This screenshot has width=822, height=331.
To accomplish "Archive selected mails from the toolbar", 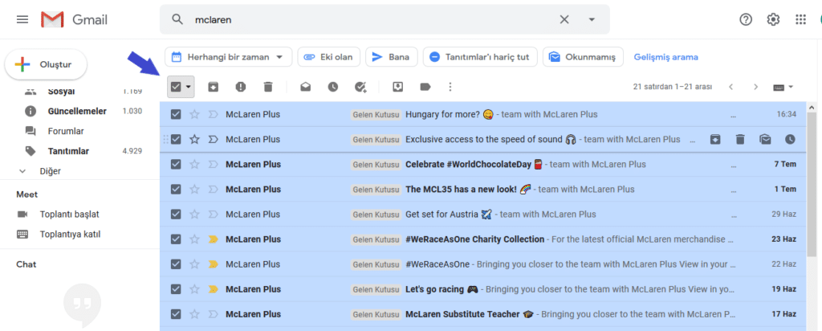I will click(x=213, y=87).
